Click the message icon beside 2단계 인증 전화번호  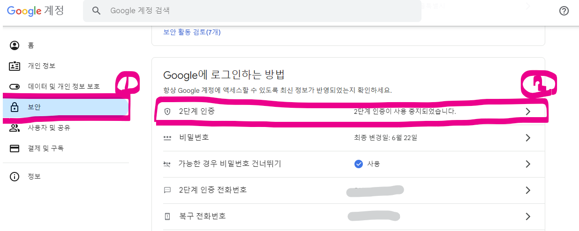tap(167, 190)
